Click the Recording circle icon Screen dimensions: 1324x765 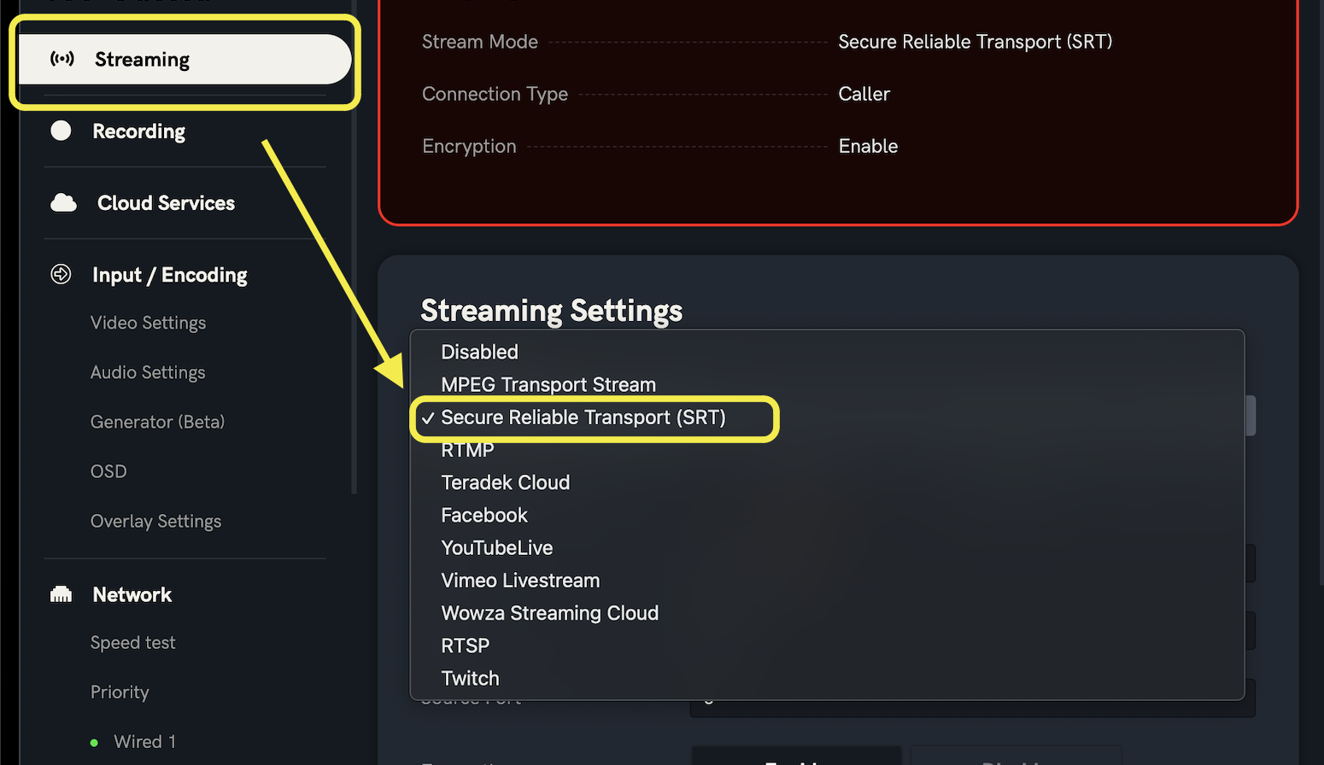(61, 131)
